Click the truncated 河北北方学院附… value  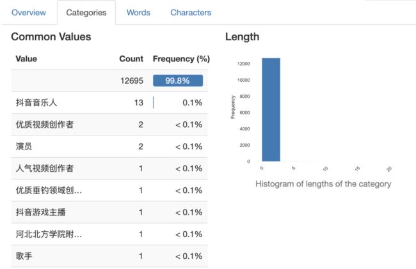click(x=49, y=234)
